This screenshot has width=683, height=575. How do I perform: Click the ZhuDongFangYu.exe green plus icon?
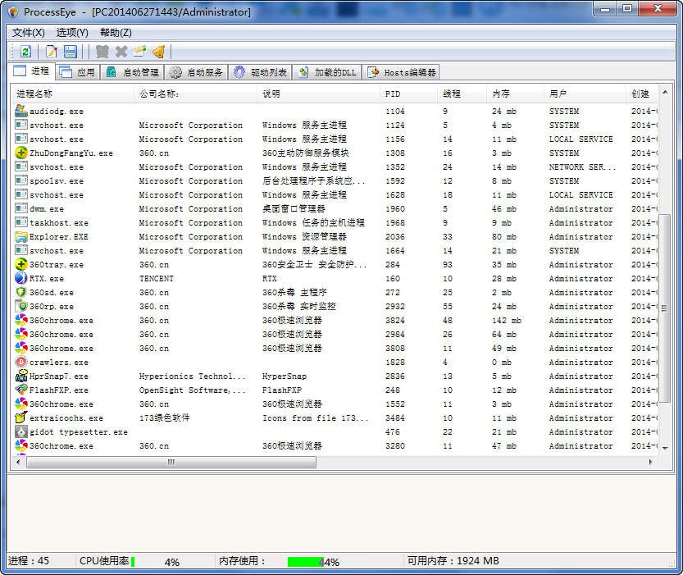pos(21,153)
